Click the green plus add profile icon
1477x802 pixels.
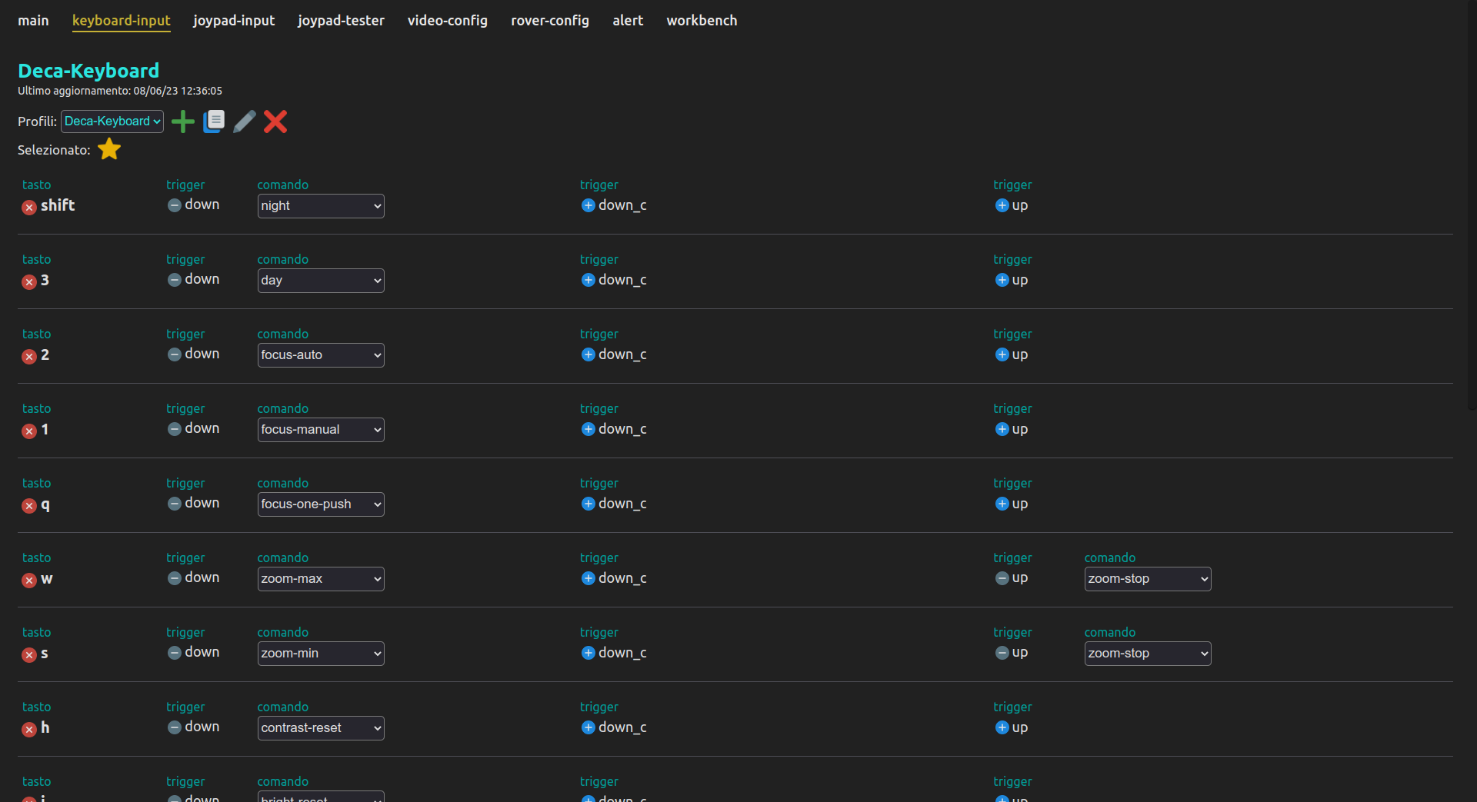pos(182,121)
